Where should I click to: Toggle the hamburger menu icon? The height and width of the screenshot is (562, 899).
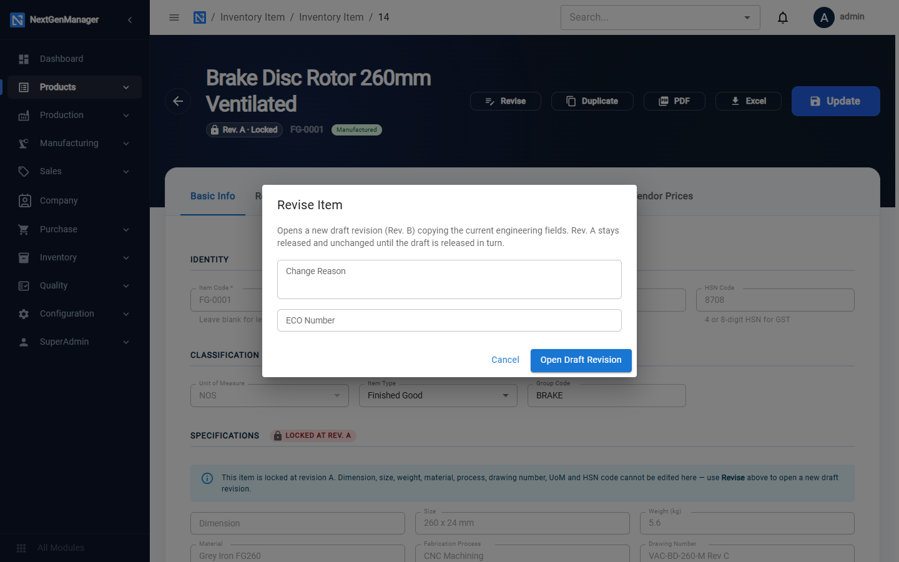coord(174,17)
